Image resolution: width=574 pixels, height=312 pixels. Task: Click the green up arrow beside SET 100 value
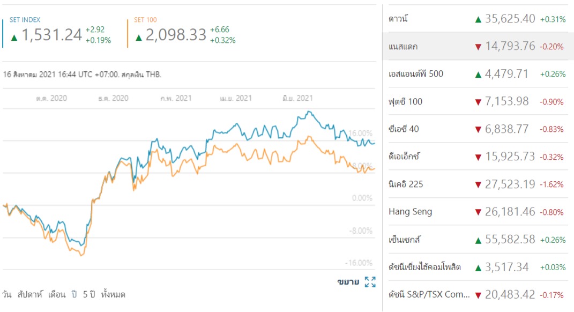138,38
